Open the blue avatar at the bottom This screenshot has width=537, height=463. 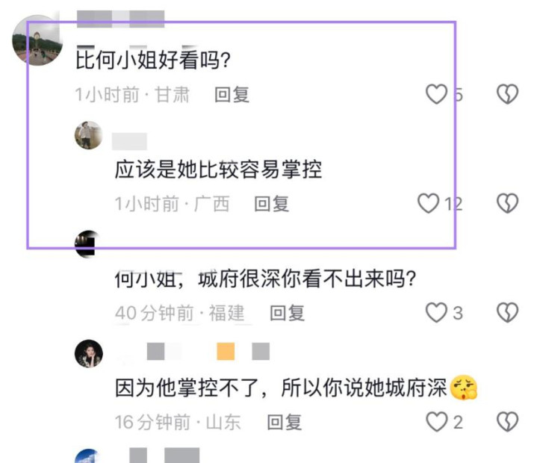(88, 456)
